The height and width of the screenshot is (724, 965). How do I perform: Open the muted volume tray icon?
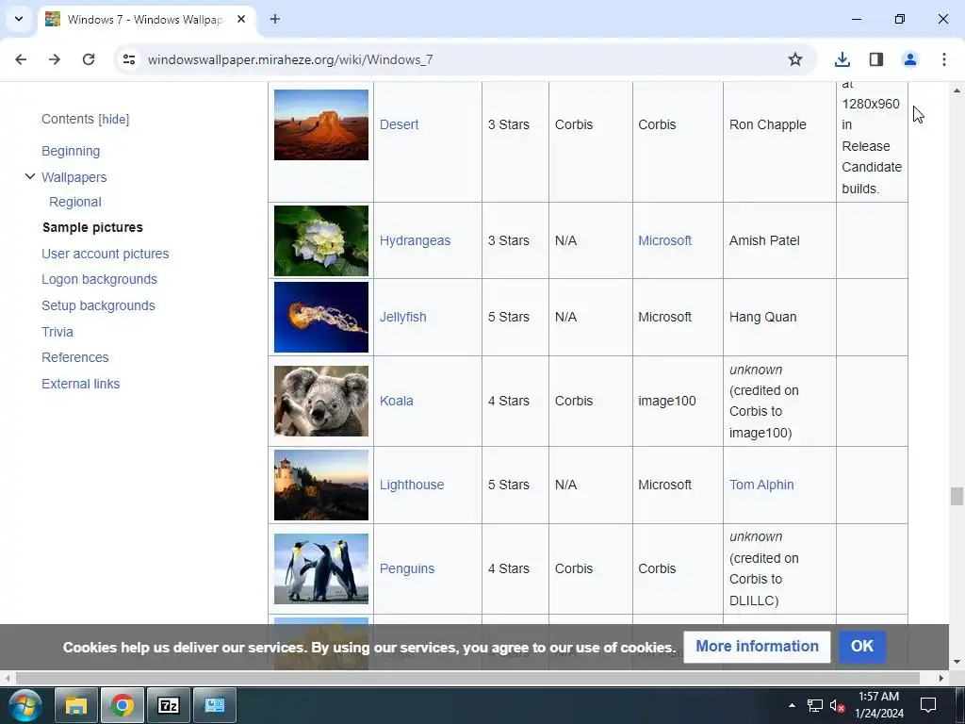(x=837, y=705)
